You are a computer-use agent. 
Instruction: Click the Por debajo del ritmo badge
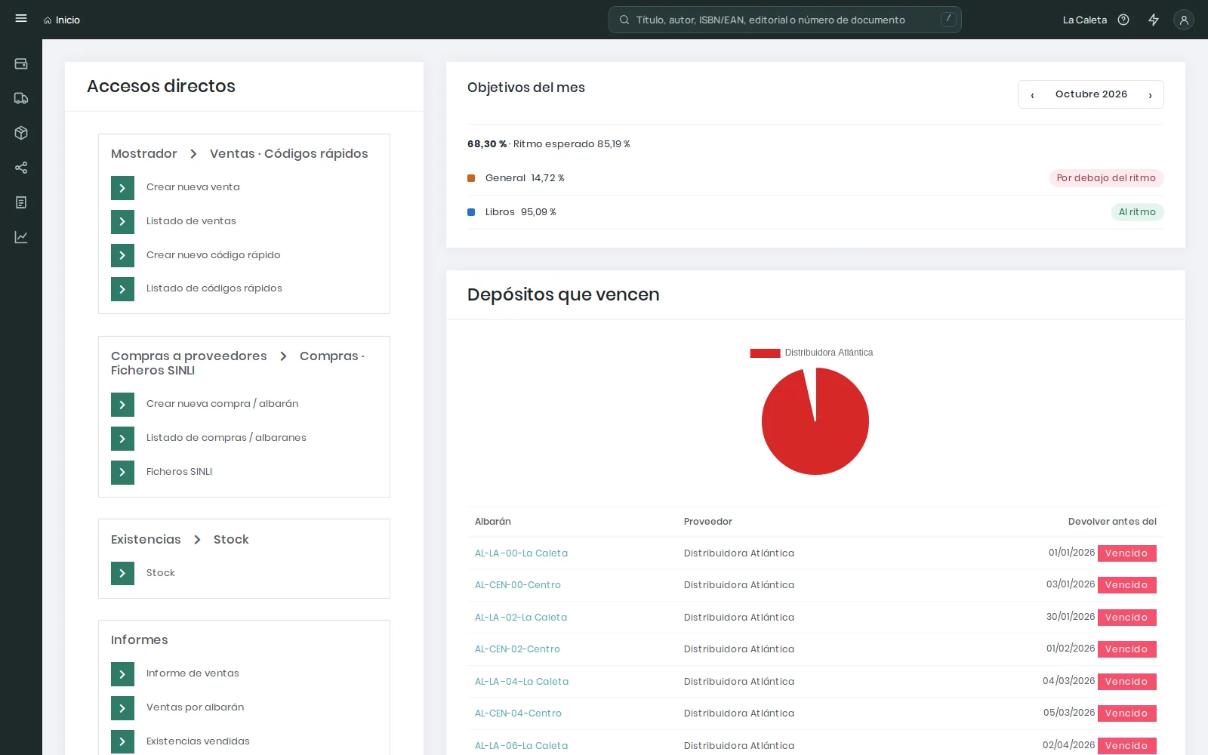1106,178
